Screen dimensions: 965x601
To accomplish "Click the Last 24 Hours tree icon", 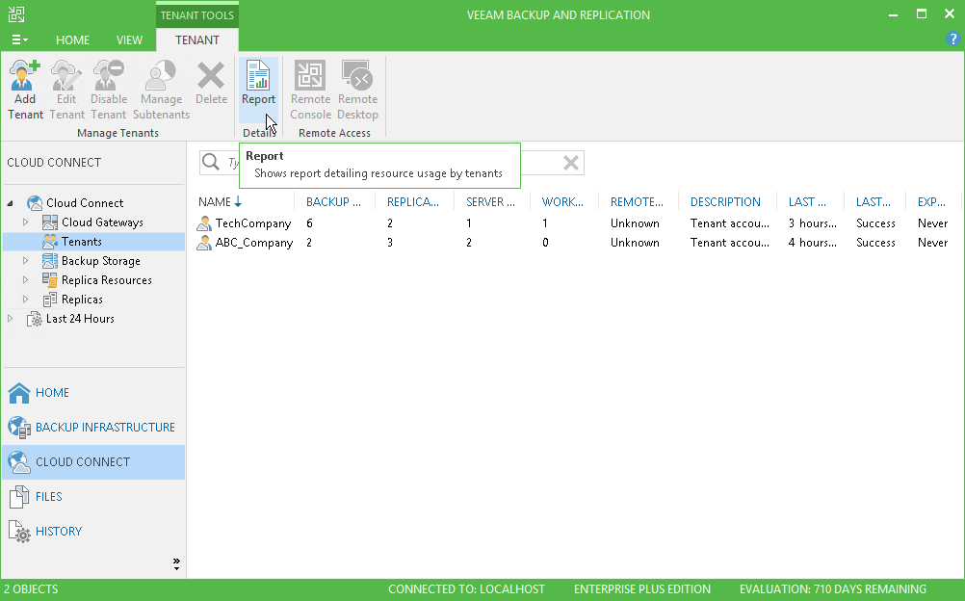I will (35, 319).
